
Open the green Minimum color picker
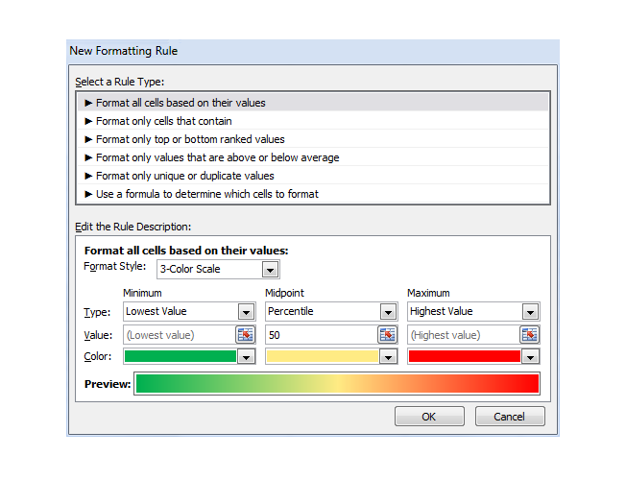click(190, 356)
